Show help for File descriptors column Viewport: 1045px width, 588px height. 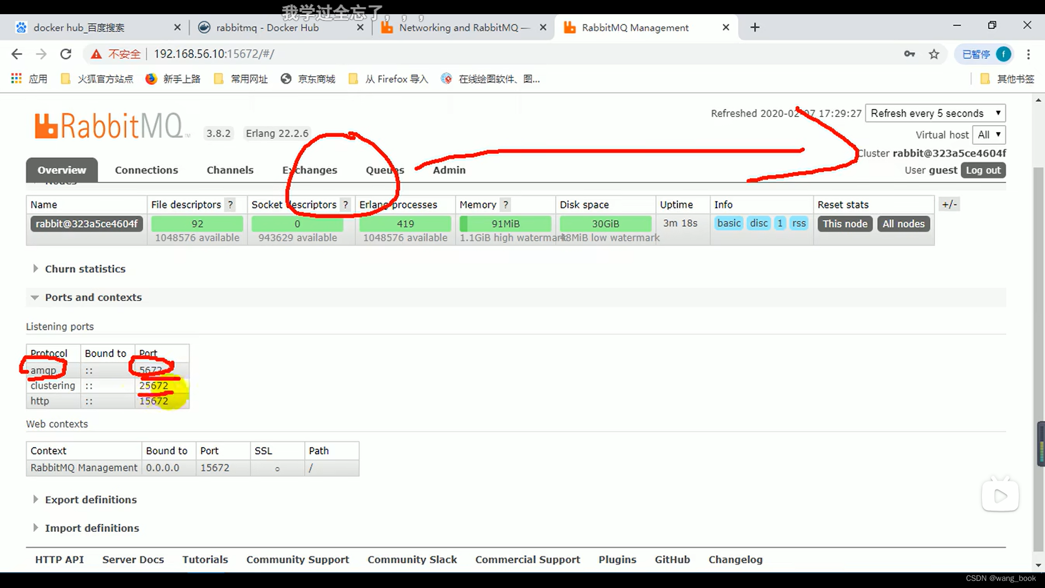(230, 205)
